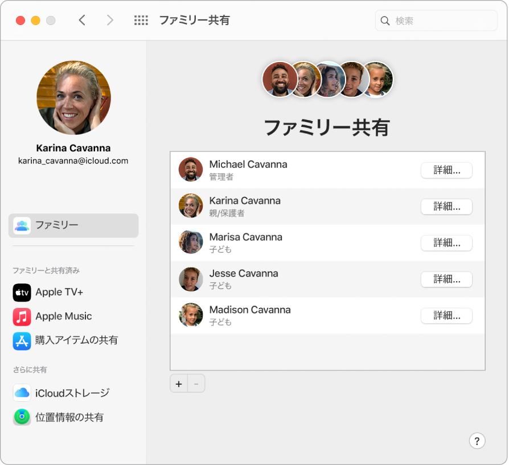Click Karina's profile photo in the sidebar

click(73, 97)
